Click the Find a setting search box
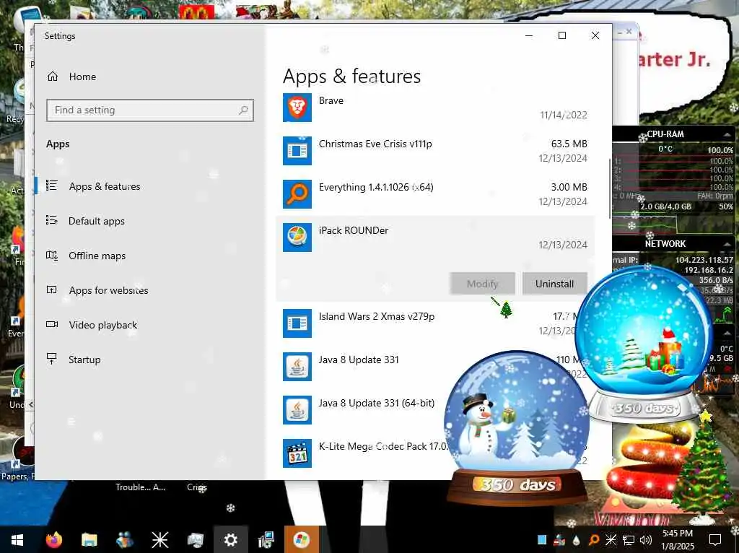Viewport: 739px width, 553px height. click(x=150, y=110)
